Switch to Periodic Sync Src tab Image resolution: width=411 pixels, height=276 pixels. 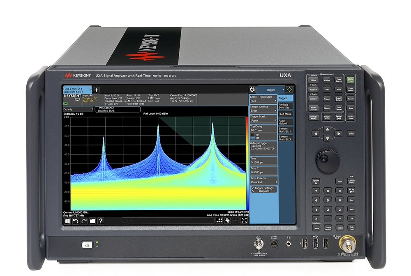(x=285, y=106)
